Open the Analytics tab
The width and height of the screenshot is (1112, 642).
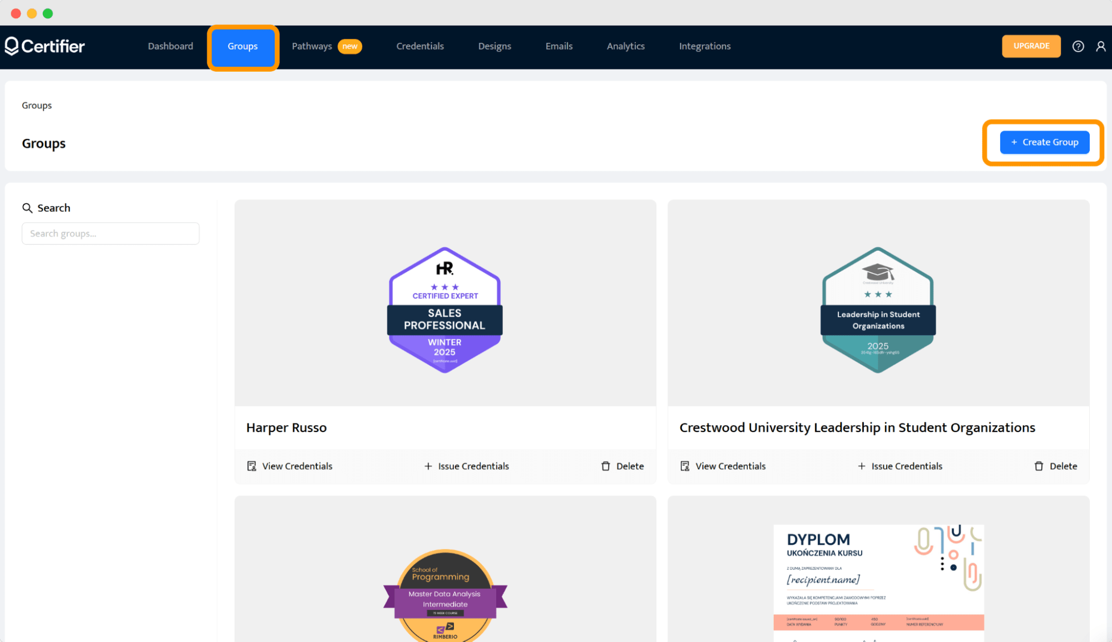(x=626, y=46)
